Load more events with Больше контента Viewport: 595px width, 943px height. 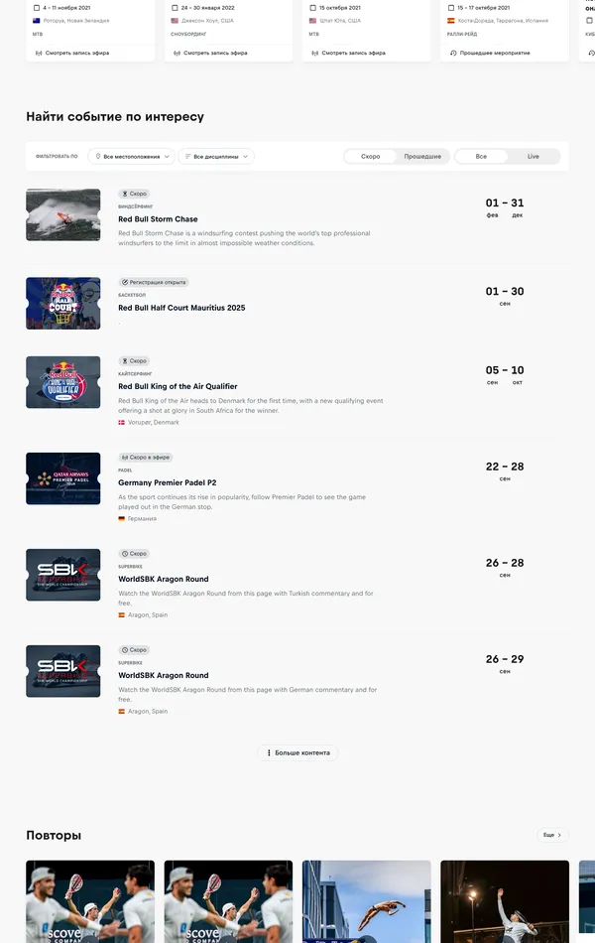pos(297,752)
